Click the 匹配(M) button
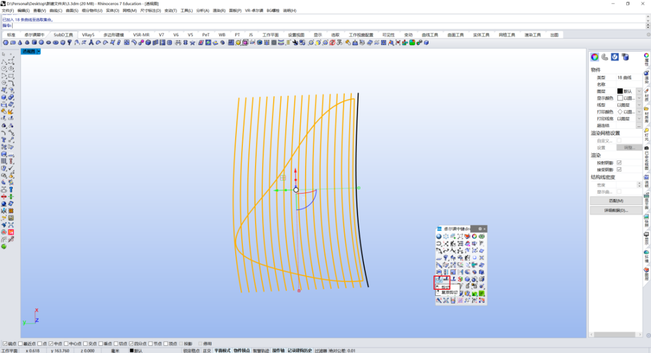 click(615, 201)
